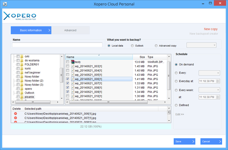Viewport: 228px width, 150px height.
Task: Sort files by the Size column
Action: click(139, 57)
